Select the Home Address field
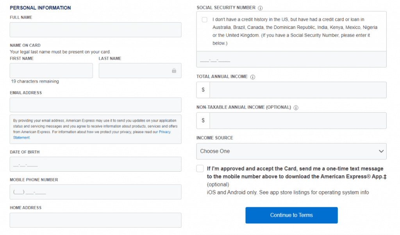Viewport: 400px width, 235px height. 95,220
